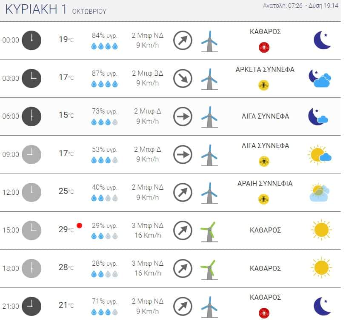346x324 pixels.
Task: Click the wind direction arrow at 03:00
Action: pos(183,79)
